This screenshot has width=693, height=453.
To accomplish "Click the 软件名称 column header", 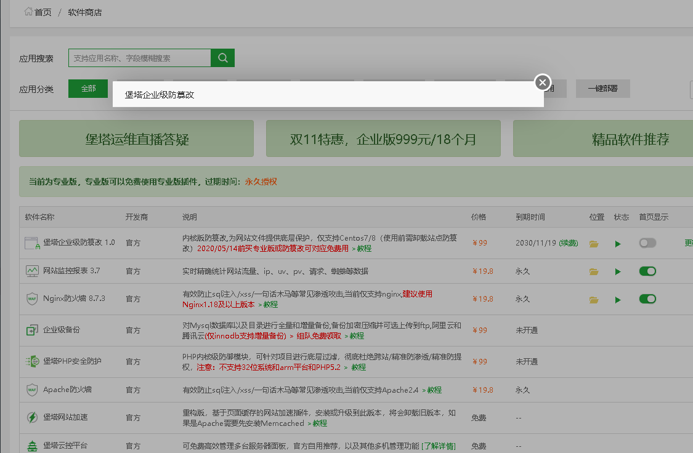I will (40, 217).
